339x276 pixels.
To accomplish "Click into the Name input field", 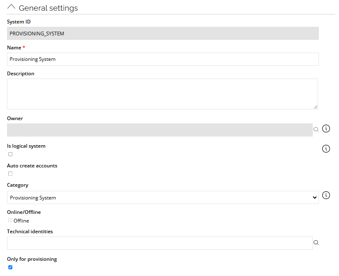I will [x=163, y=59].
